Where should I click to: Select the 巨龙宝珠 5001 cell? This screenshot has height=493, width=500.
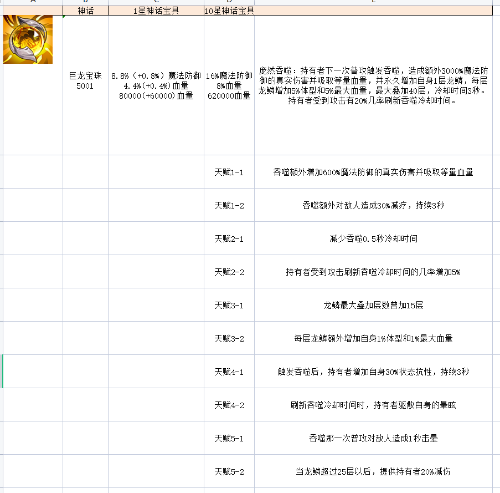click(85, 85)
